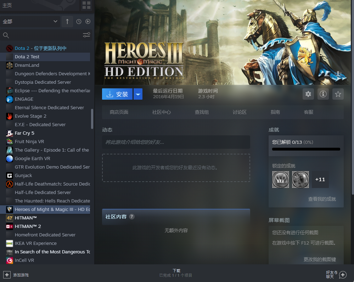This screenshot has height=282, width=354.
Task: Open the 下载 downloads status
Action: click(176, 273)
